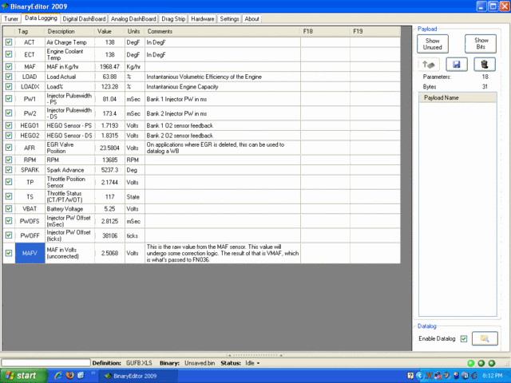This screenshot has height=383, width=511.
Task: Click the Description column header
Action: (69, 31)
